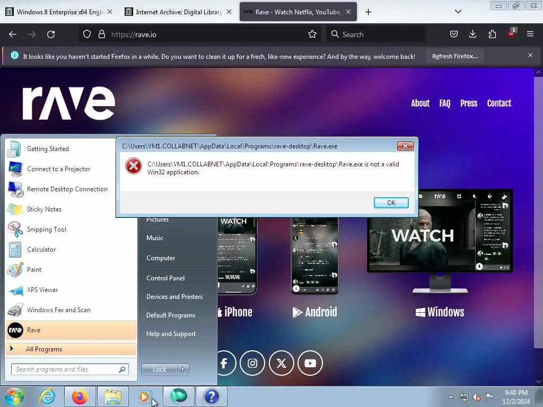Open Save to Pocket icon
The image size is (543, 407).
pyautogui.click(x=454, y=34)
